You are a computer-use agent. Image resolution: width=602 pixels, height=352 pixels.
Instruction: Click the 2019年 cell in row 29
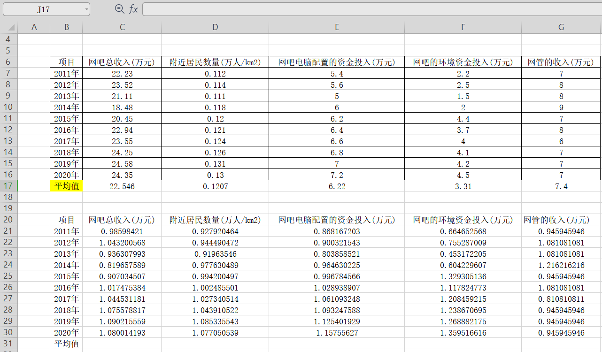click(66, 321)
